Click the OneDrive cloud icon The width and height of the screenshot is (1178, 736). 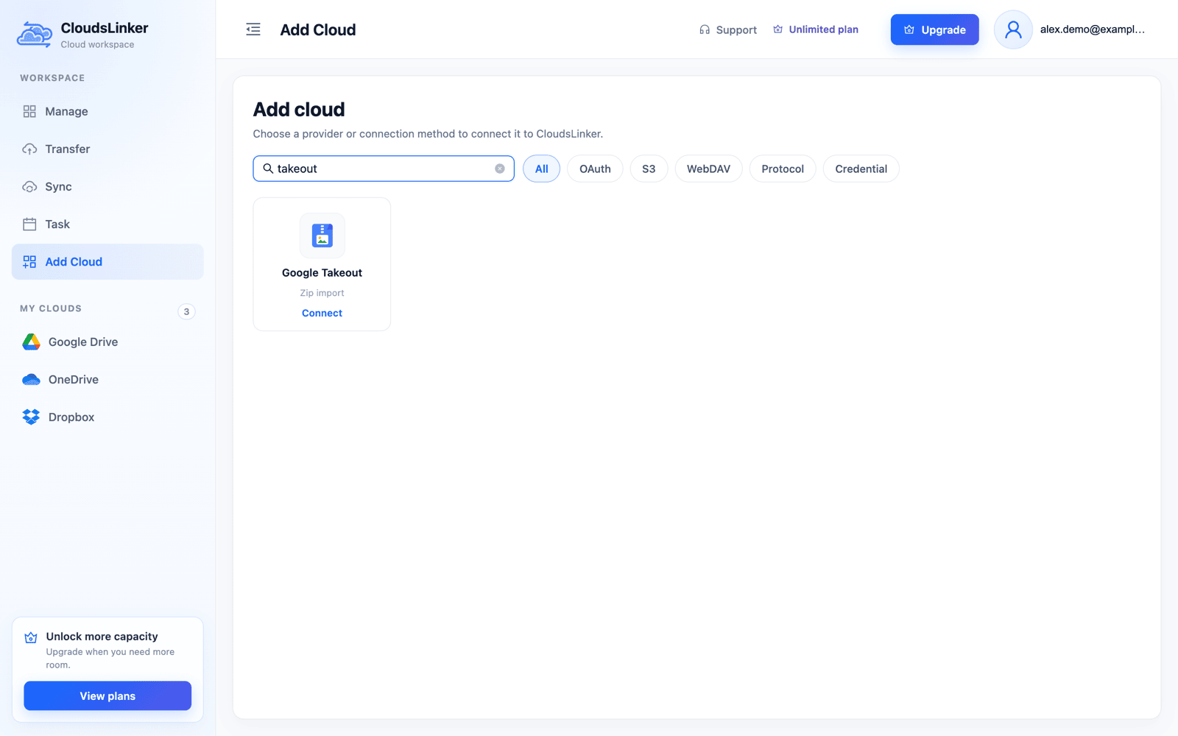tap(31, 379)
